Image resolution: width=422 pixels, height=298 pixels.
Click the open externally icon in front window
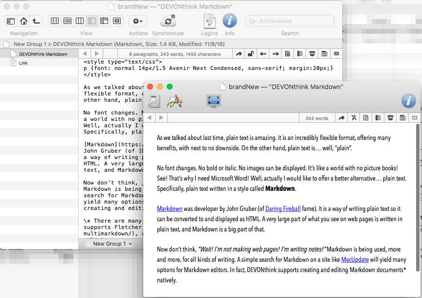(154, 101)
